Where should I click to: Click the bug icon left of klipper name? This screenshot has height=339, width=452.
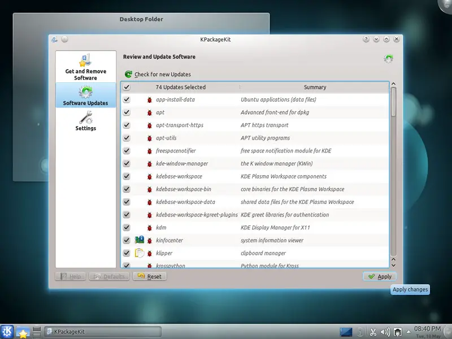(149, 253)
